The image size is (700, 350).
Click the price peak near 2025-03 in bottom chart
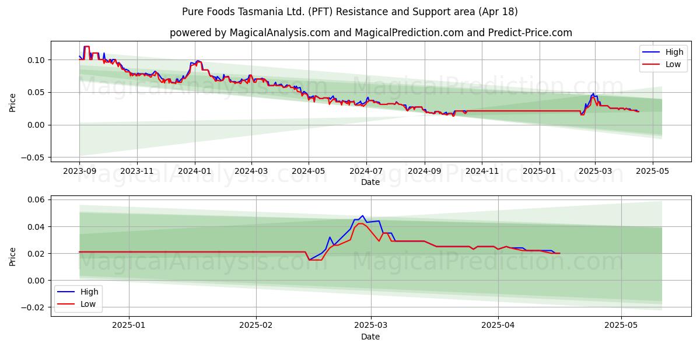pos(362,216)
